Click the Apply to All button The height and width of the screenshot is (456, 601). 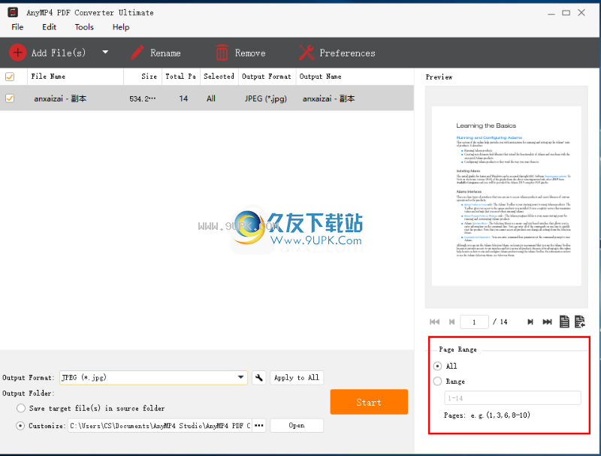(297, 378)
